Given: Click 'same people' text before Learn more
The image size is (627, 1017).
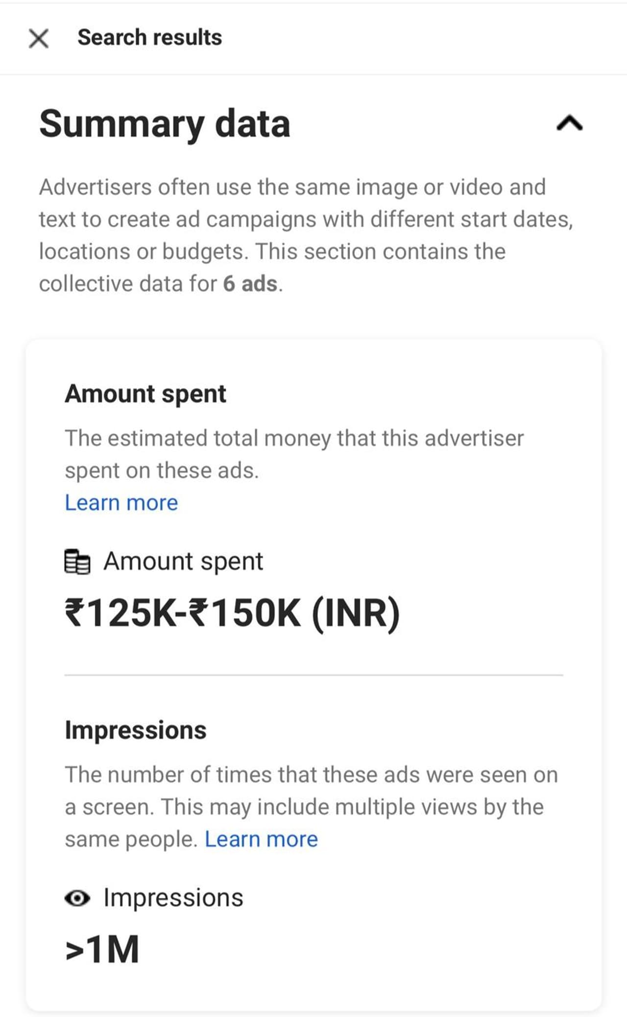Looking at the screenshot, I should [130, 840].
